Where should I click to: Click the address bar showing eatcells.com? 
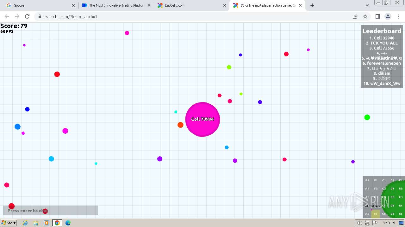point(193,16)
